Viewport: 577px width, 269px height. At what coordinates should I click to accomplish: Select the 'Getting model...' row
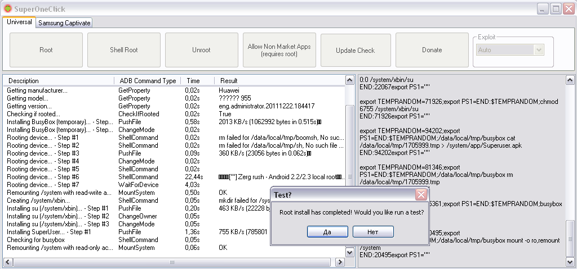click(175, 98)
